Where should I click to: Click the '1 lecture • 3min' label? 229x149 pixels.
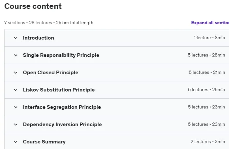(209, 38)
